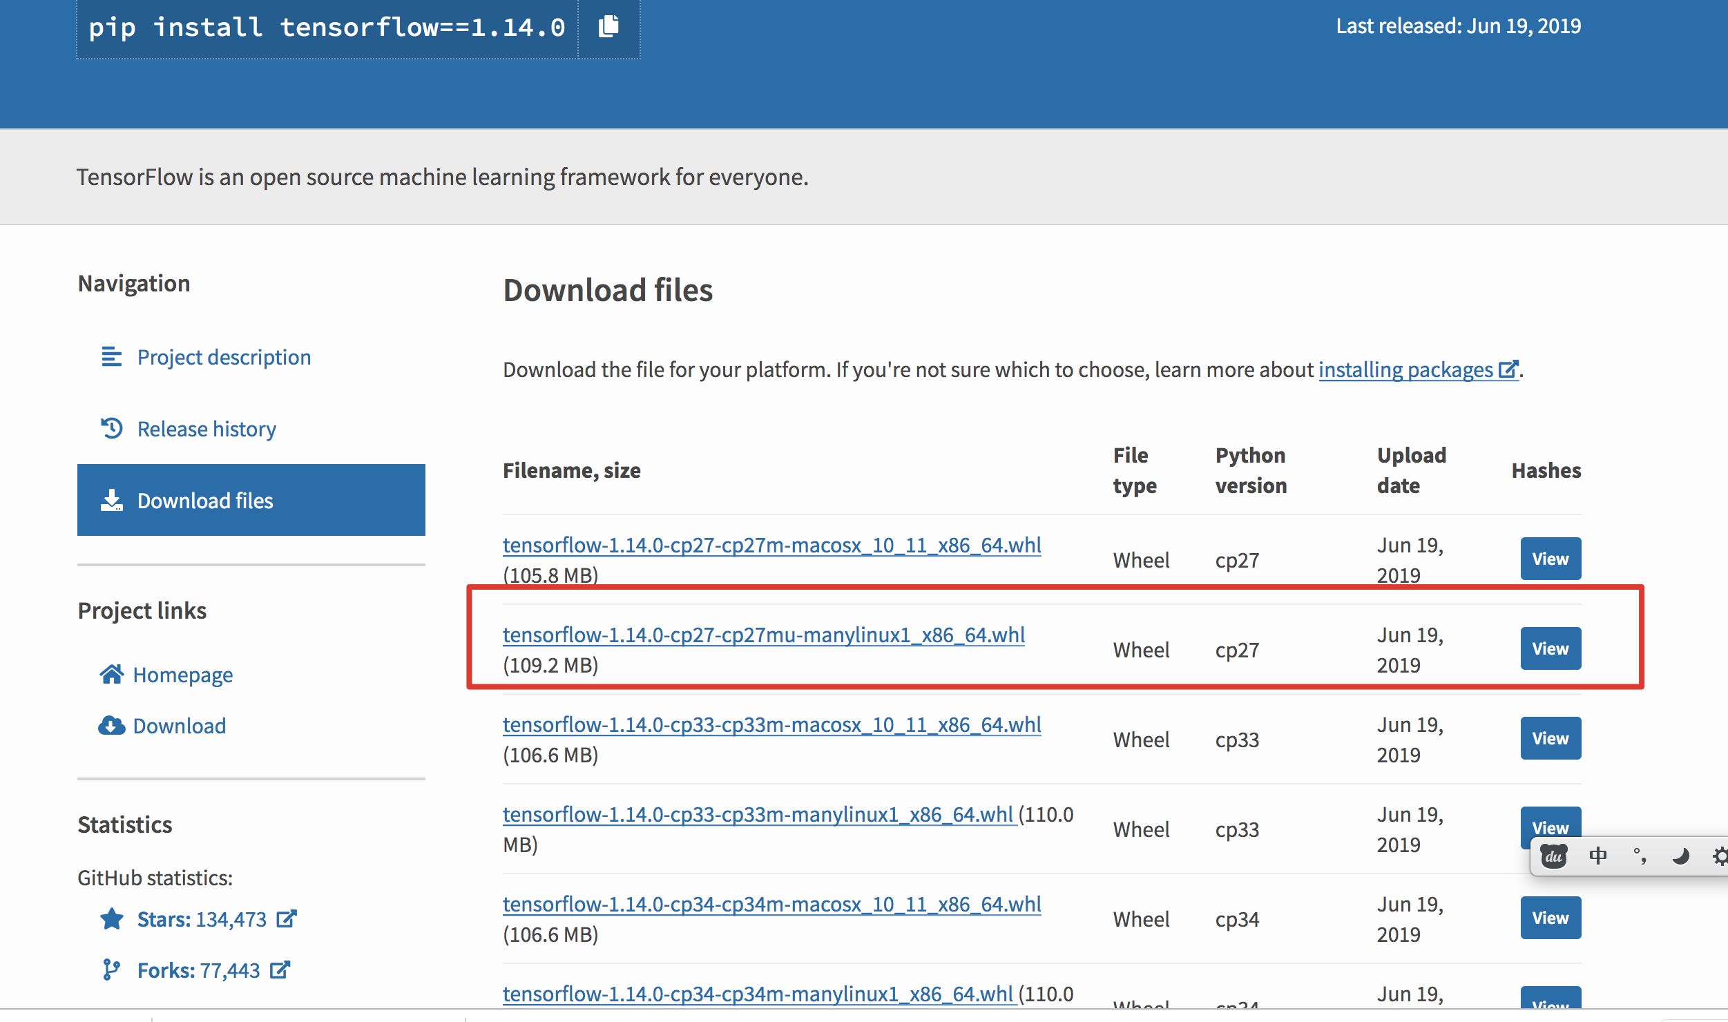Open the installing packages link

point(1419,369)
